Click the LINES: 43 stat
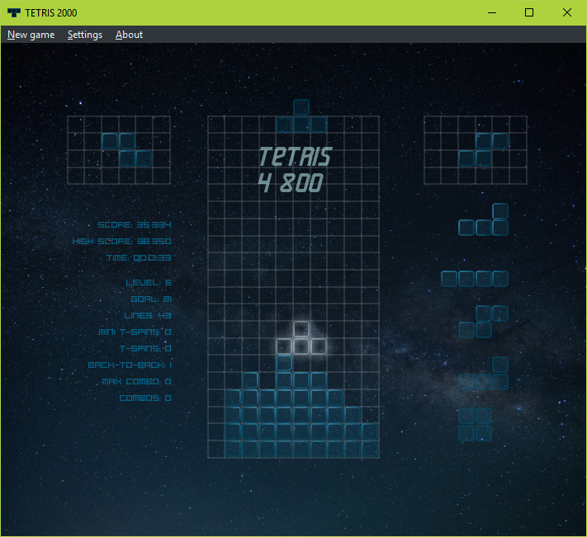 (148, 315)
